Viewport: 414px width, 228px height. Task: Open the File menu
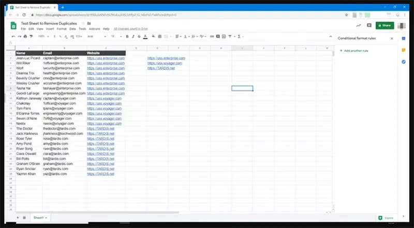point(23,29)
